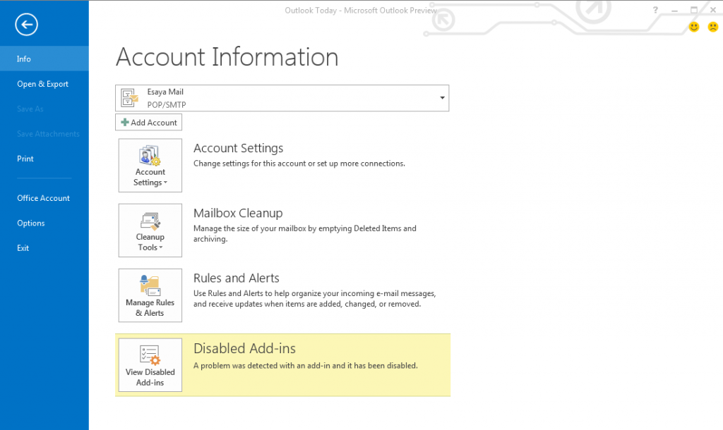The height and width of the screenshot is (430, 723).
Task: Click Exit in the sidebar
Action: [44, 247]
